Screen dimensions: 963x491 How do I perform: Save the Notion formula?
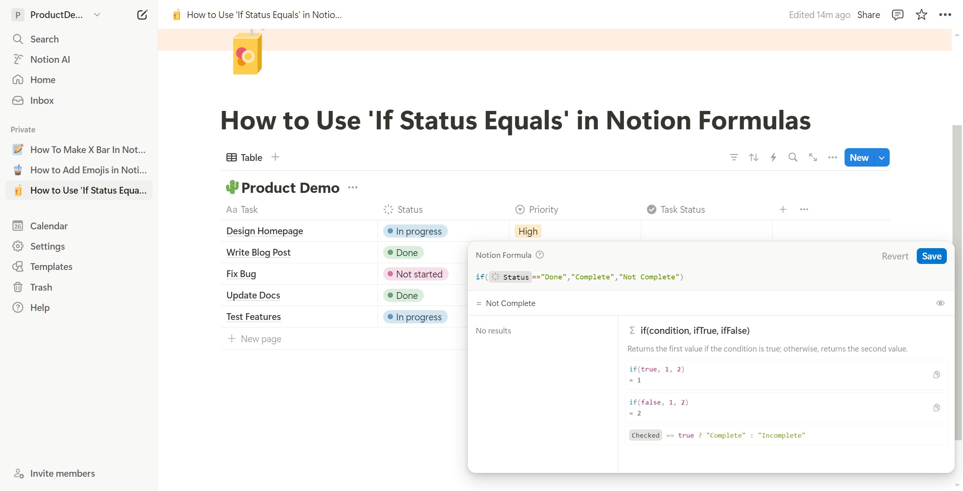point(931,256)
